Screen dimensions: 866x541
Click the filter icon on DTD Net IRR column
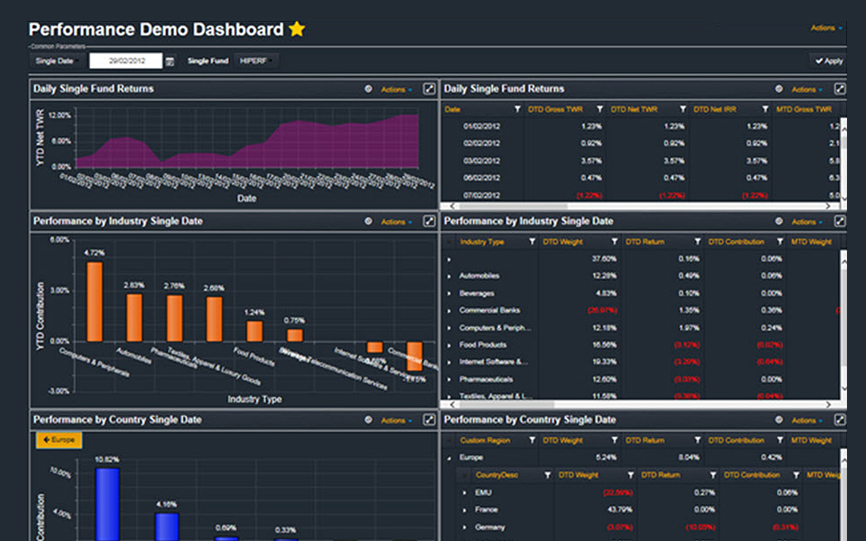766,110
